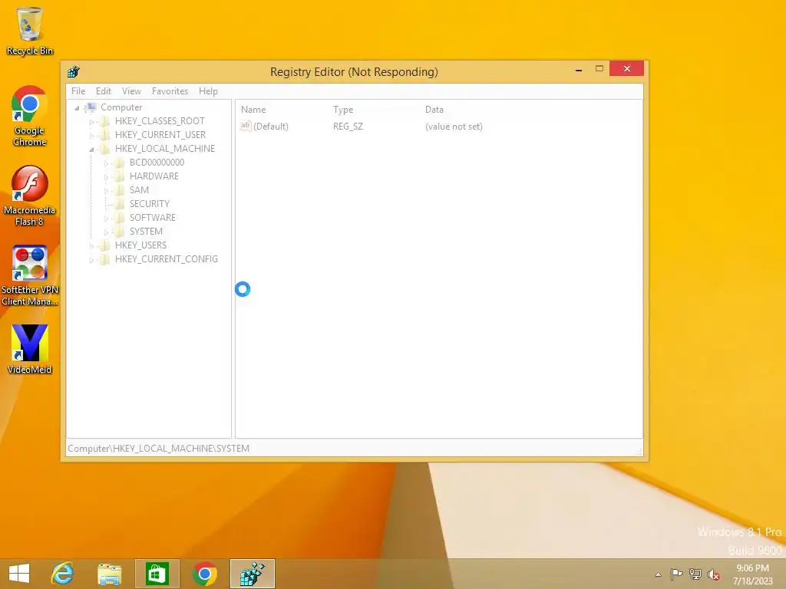Screen dimensions: 786x589
Task: Click the REG_SZ type cell
Action: click(x=348, y=127)
